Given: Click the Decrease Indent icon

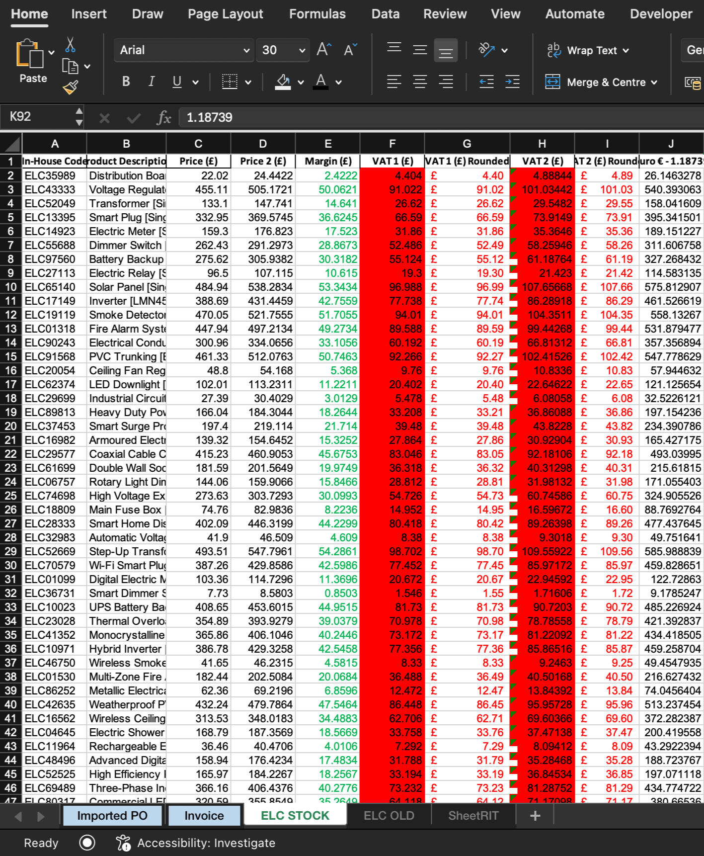Looking at the screenshot, I should click(486, 82).
